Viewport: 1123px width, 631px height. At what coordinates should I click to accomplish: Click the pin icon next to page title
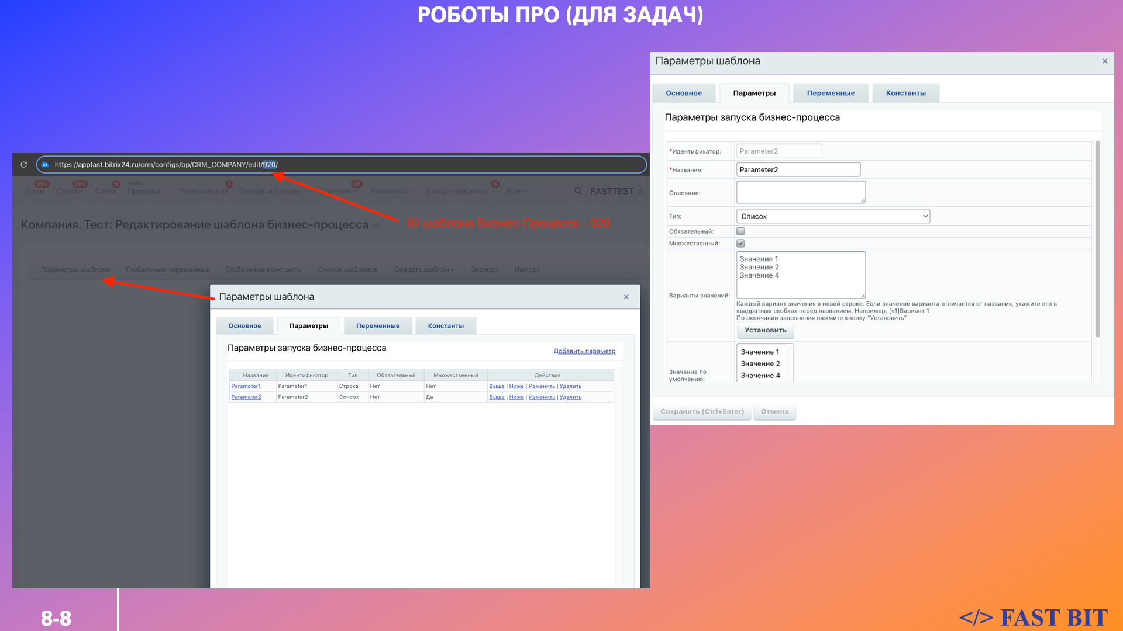377,226
